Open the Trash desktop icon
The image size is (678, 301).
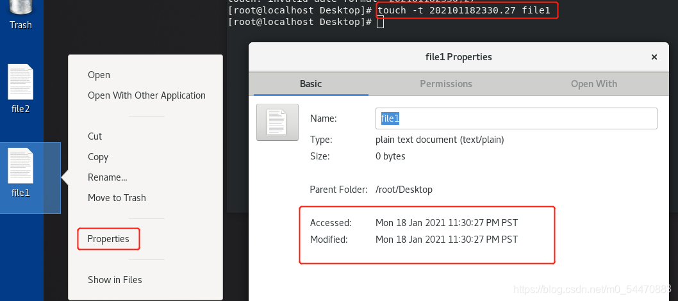click(21, 14)
